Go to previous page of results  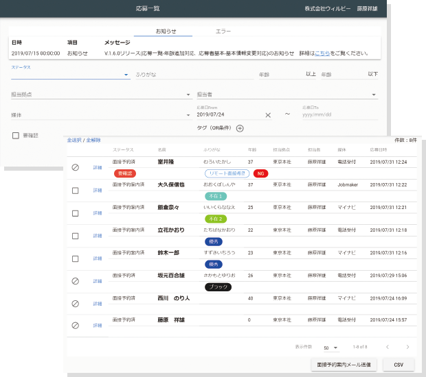click(388, 348)
